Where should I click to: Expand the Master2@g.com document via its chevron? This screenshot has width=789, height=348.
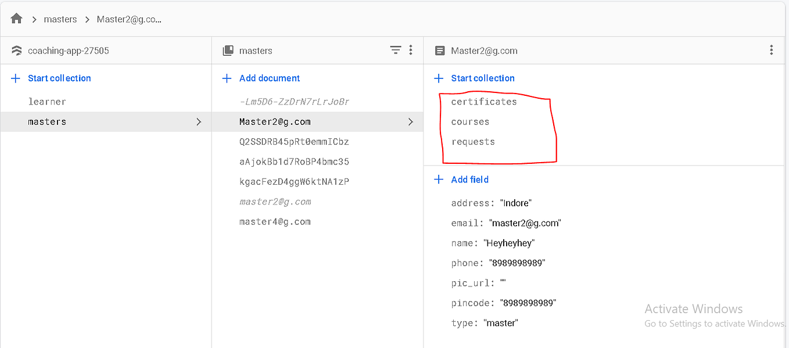click(411, 121)
